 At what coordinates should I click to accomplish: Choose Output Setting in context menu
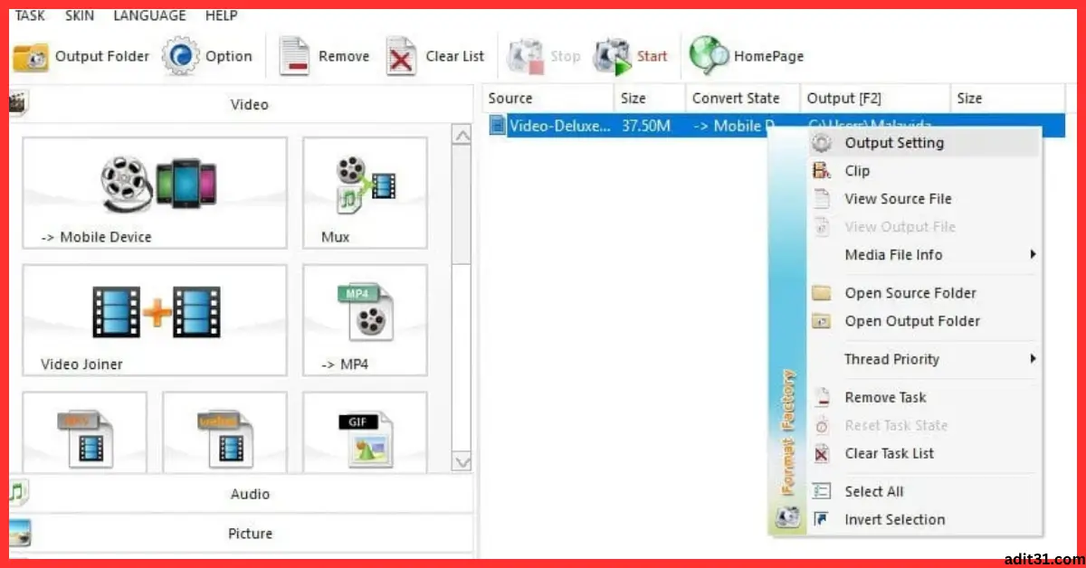click(923, 143)
